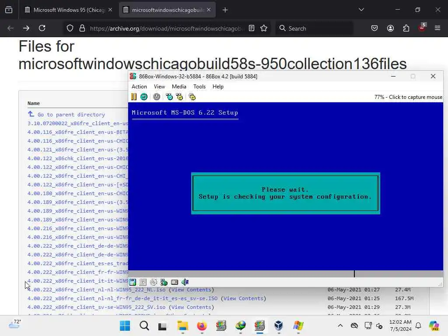This screenshot has height=336, width=448.
Task: Open the 4.00.180_x86fre_client_en-us file link
Action: click(x=78, y=193)
